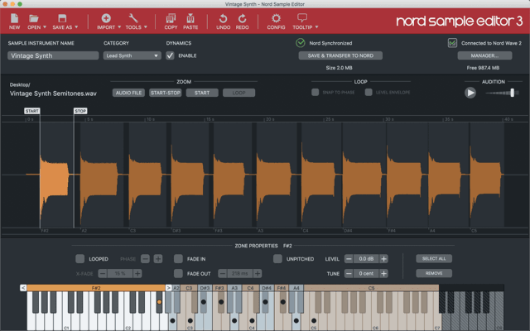Screen dimensions: 530x331
Task: Enable the Fade Out checkbox
Action: tap(178, 274)
